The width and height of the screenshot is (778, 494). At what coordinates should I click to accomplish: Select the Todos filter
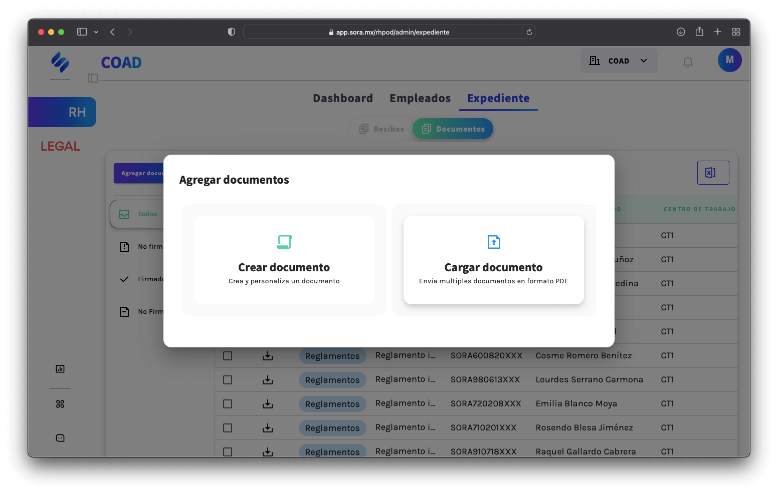(137, 214)
